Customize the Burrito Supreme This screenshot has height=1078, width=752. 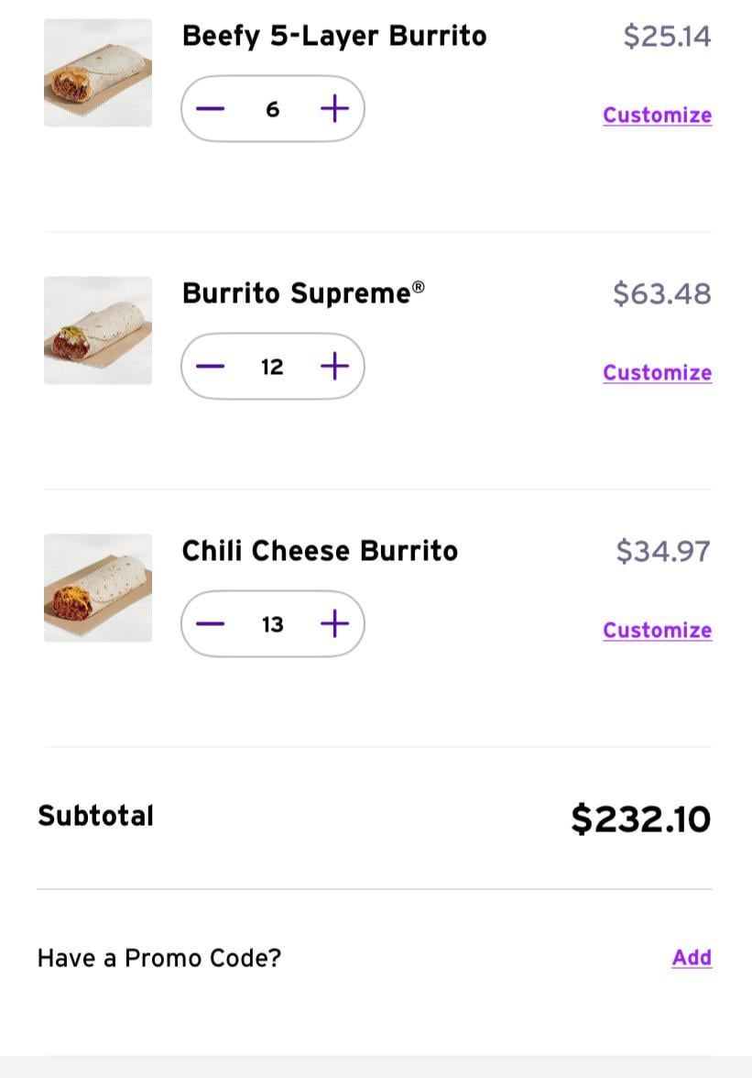657,373
